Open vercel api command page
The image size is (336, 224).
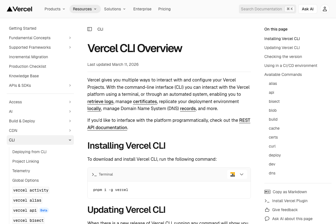(x=25, y=210)
